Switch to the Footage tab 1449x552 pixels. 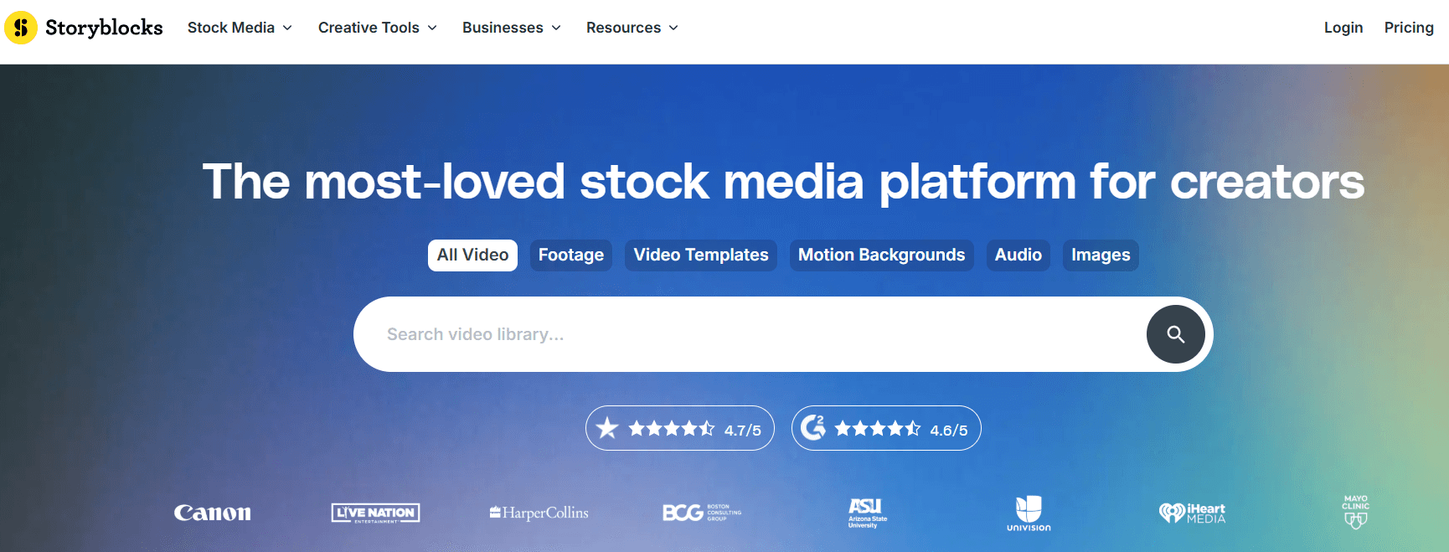[x=570, y=255]
